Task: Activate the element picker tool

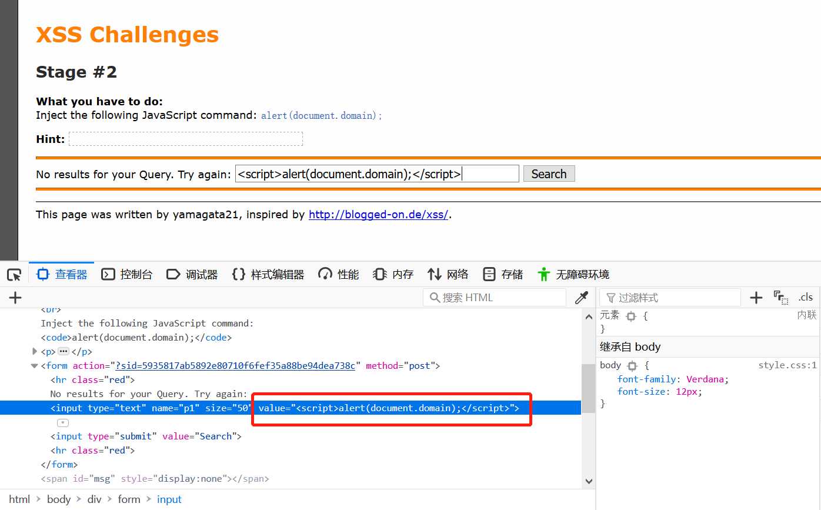Action: pos(14,275)
